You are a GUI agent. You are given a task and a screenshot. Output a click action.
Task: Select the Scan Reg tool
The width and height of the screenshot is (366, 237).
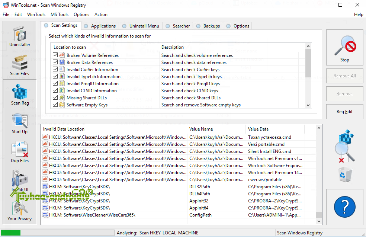(20, 94)
